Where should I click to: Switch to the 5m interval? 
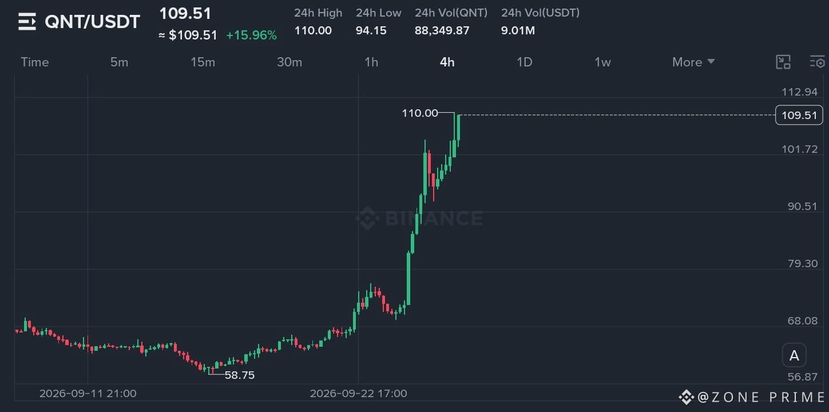pyautogui.click(x=119, y=62)
